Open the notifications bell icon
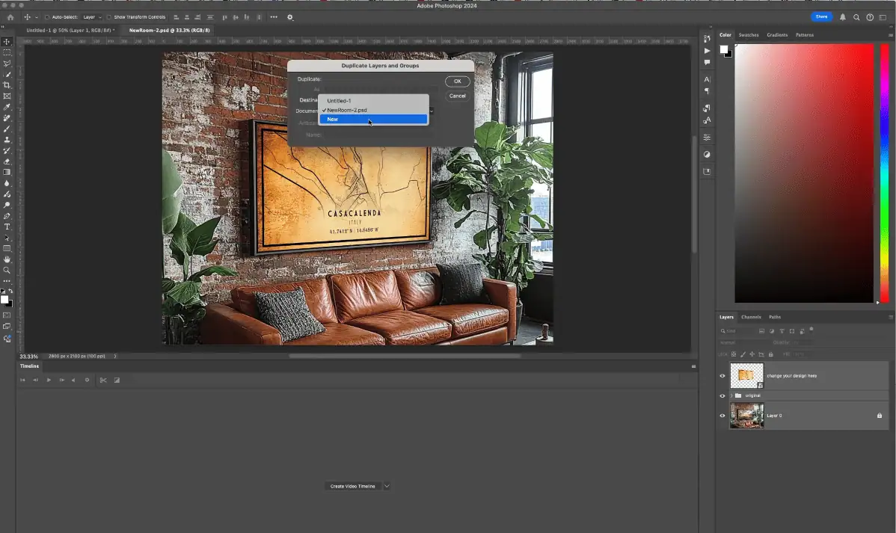This screenshot has height=533, width=896. pos(843,17)
